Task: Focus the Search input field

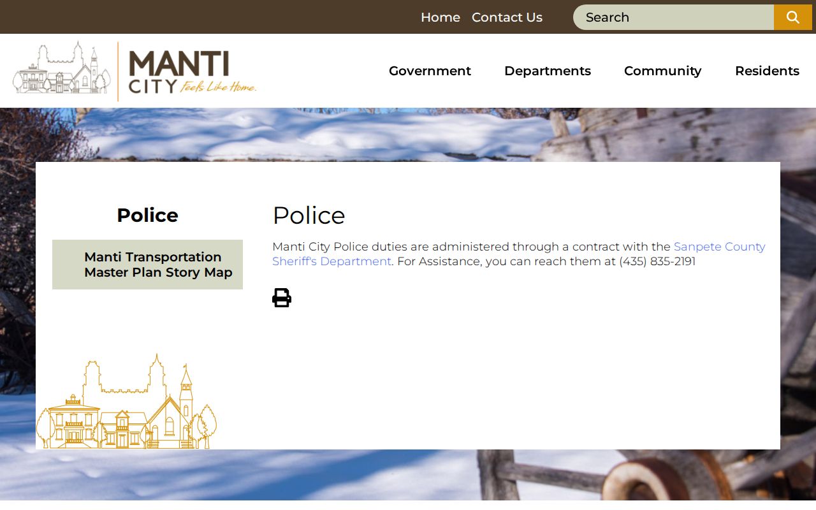Action: coord(673,17)
